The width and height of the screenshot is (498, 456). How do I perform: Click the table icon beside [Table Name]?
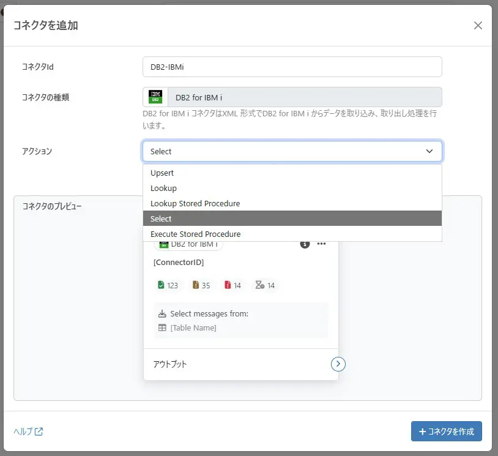click(x=162, y=327)
